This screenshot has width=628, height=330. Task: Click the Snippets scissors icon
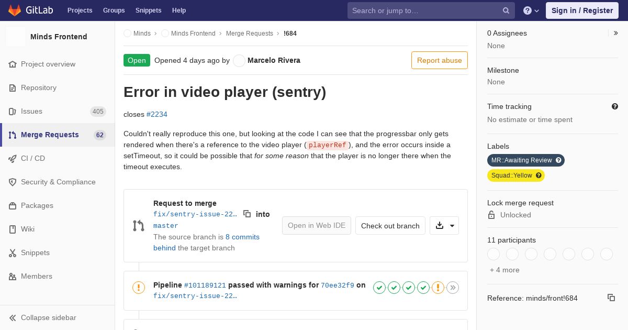coord(13,252)
